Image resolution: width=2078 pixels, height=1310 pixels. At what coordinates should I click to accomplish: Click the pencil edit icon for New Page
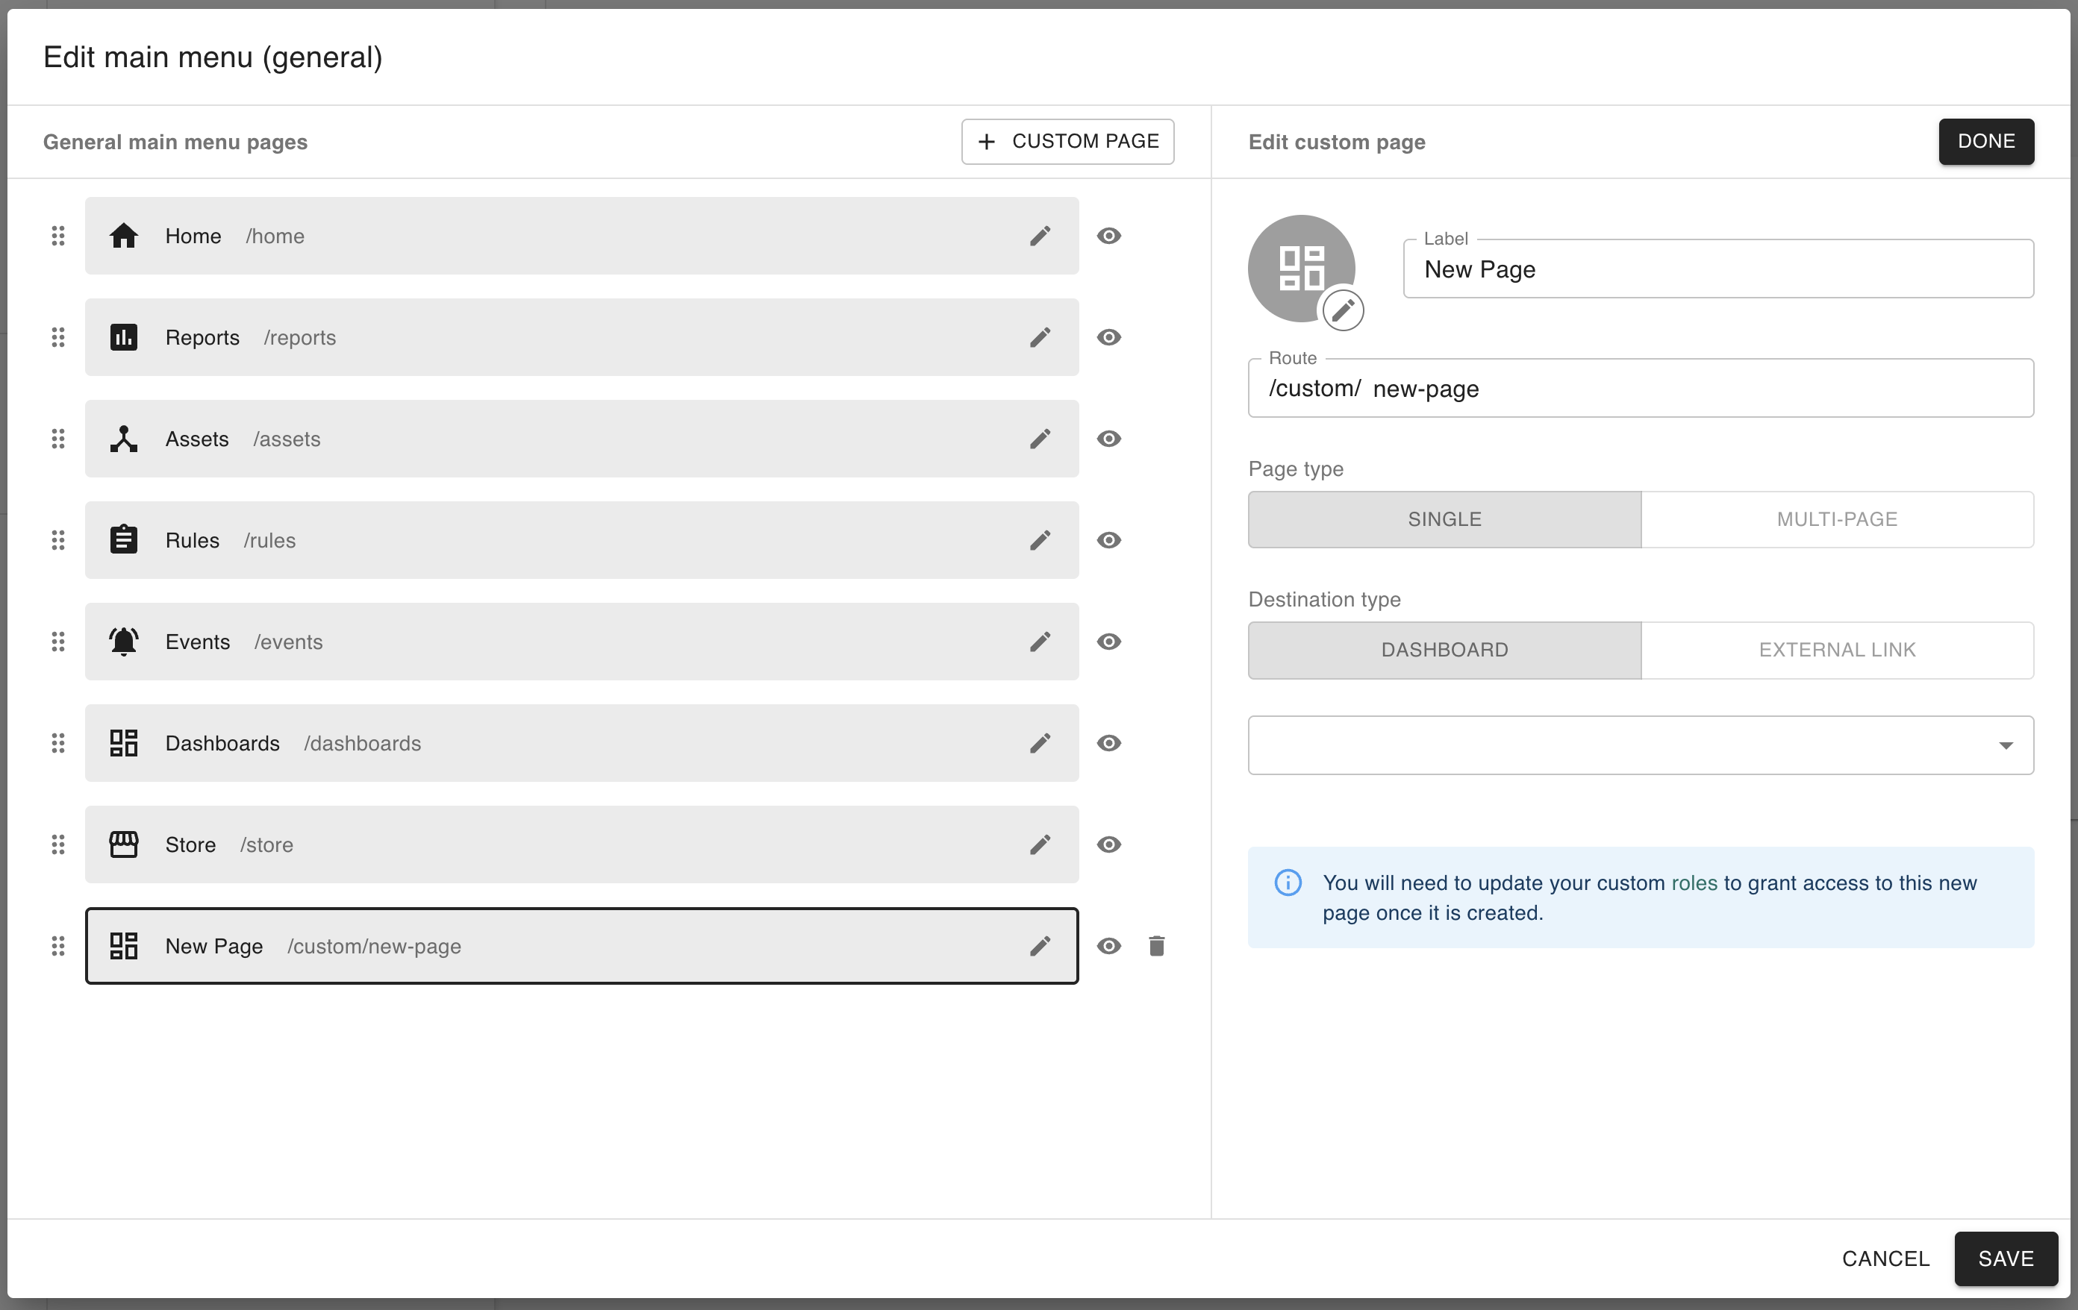[x=1040, y=946]
